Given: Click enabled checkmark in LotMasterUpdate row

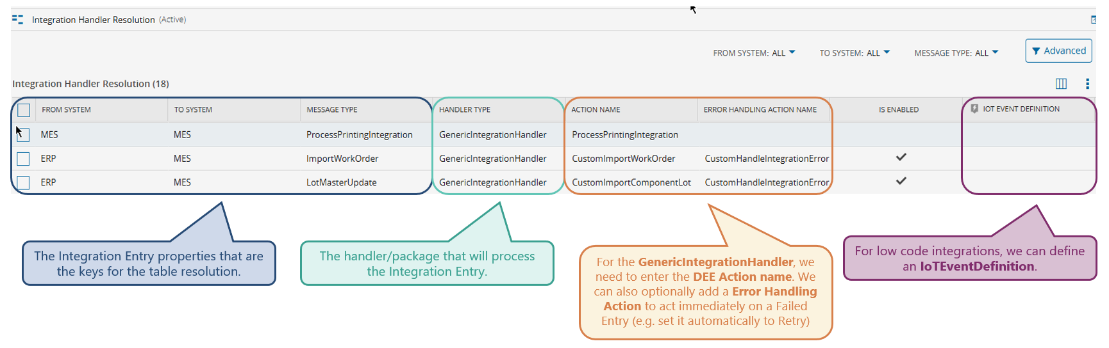Looking at the screenshot, I should pyautogui.click(x=901, y=181).
